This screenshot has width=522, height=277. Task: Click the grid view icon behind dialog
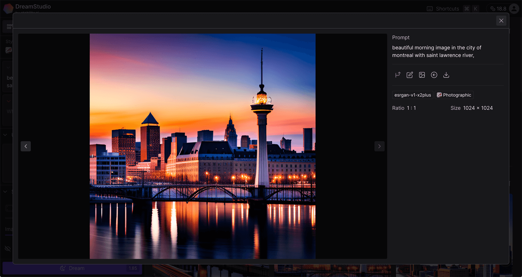point(9,26)
